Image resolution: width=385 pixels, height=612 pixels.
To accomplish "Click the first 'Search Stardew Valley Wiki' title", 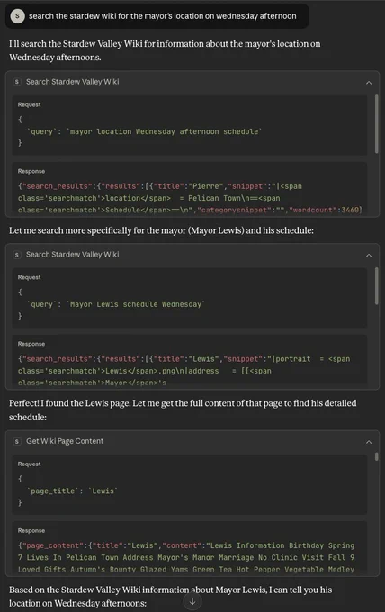I will click(73, 82).
